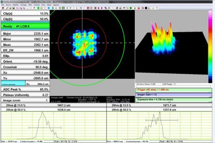Open the Camera menu
215x143 pixels.
click(x=37, y=5)
